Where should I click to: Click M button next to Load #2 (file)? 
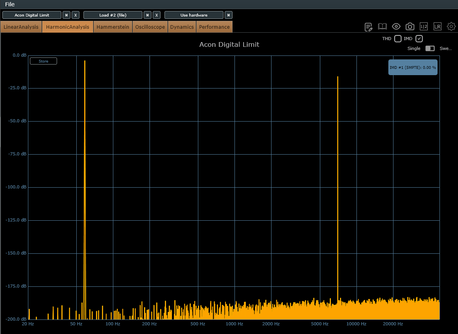click(148, 15)
